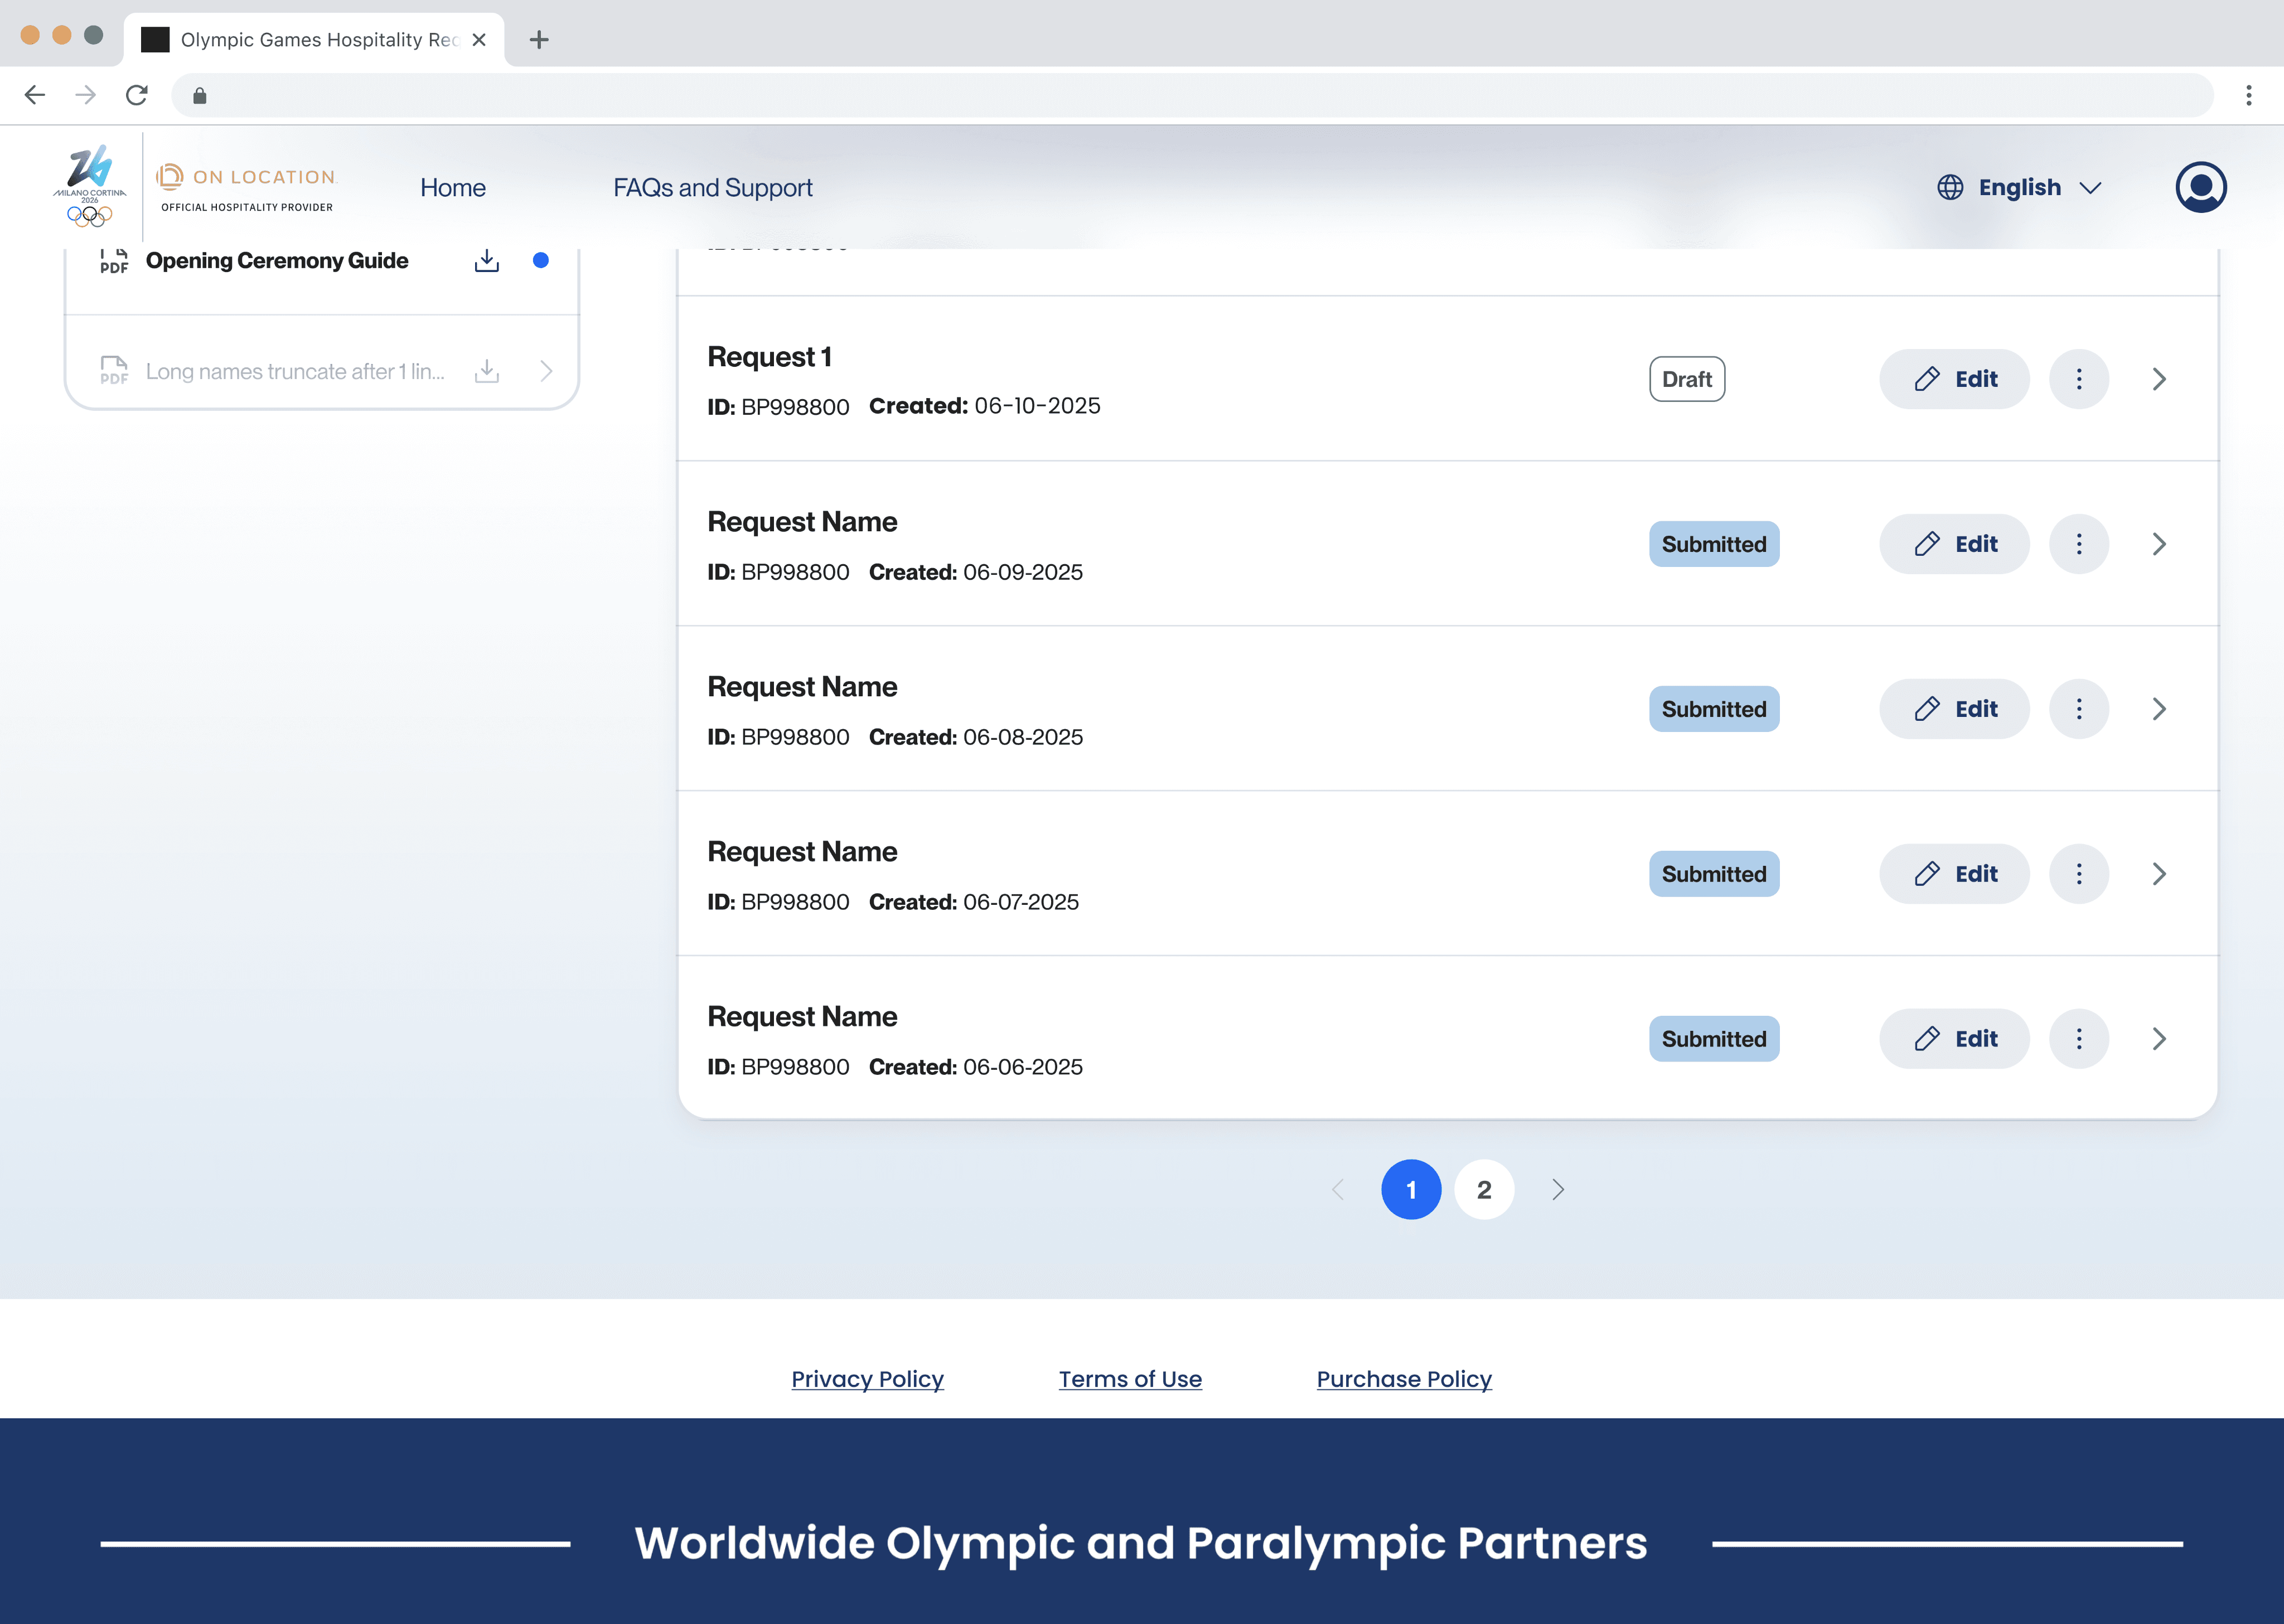Open the Privacy Policy link
2284x1624 pixels.
tap(866, 1378)
